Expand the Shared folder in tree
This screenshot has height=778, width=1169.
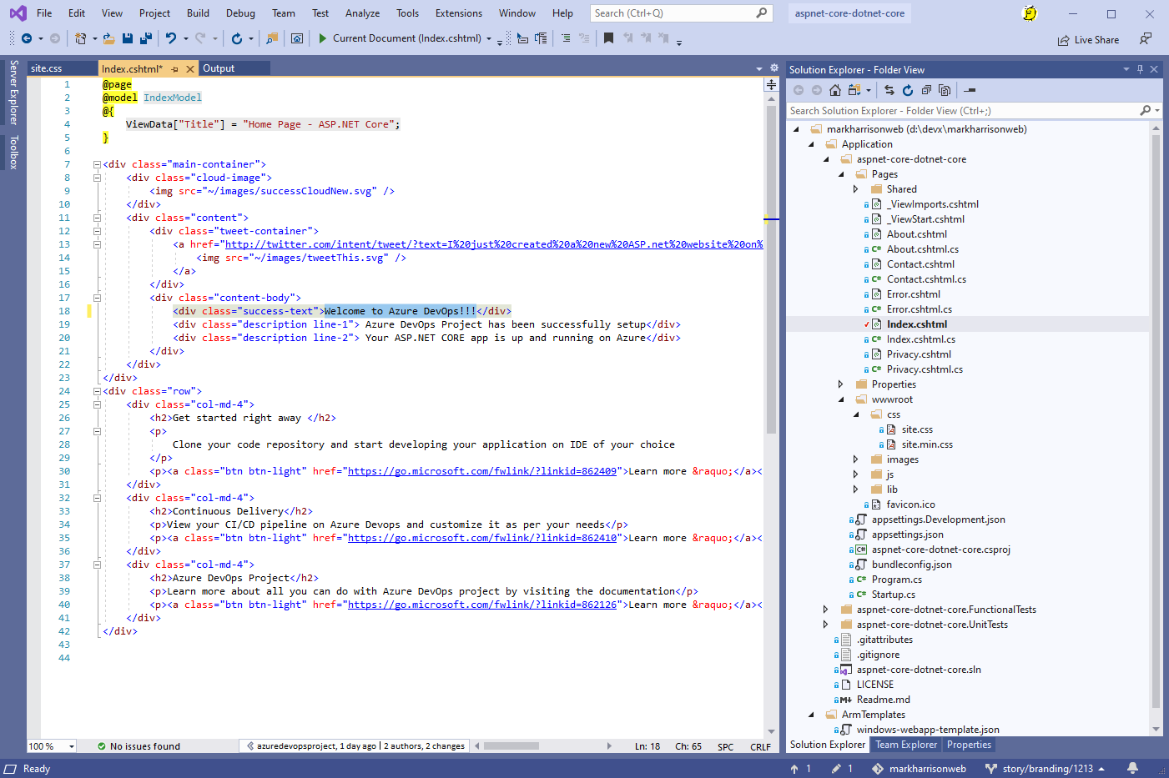click(855, 189)
